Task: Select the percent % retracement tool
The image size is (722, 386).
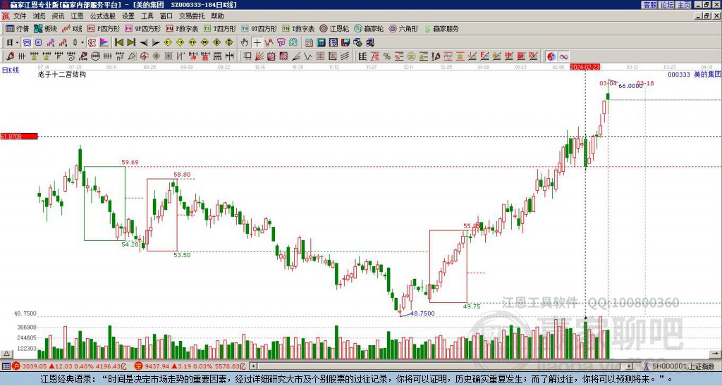Action: 387,56
